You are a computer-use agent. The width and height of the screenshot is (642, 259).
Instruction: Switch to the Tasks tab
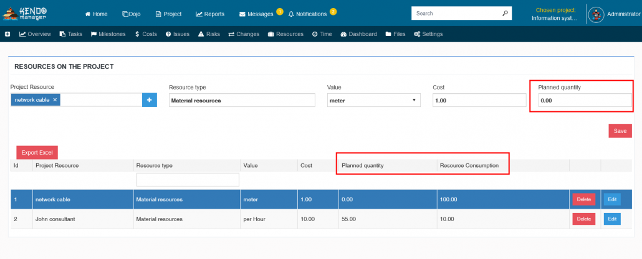(x=71, y=34)
